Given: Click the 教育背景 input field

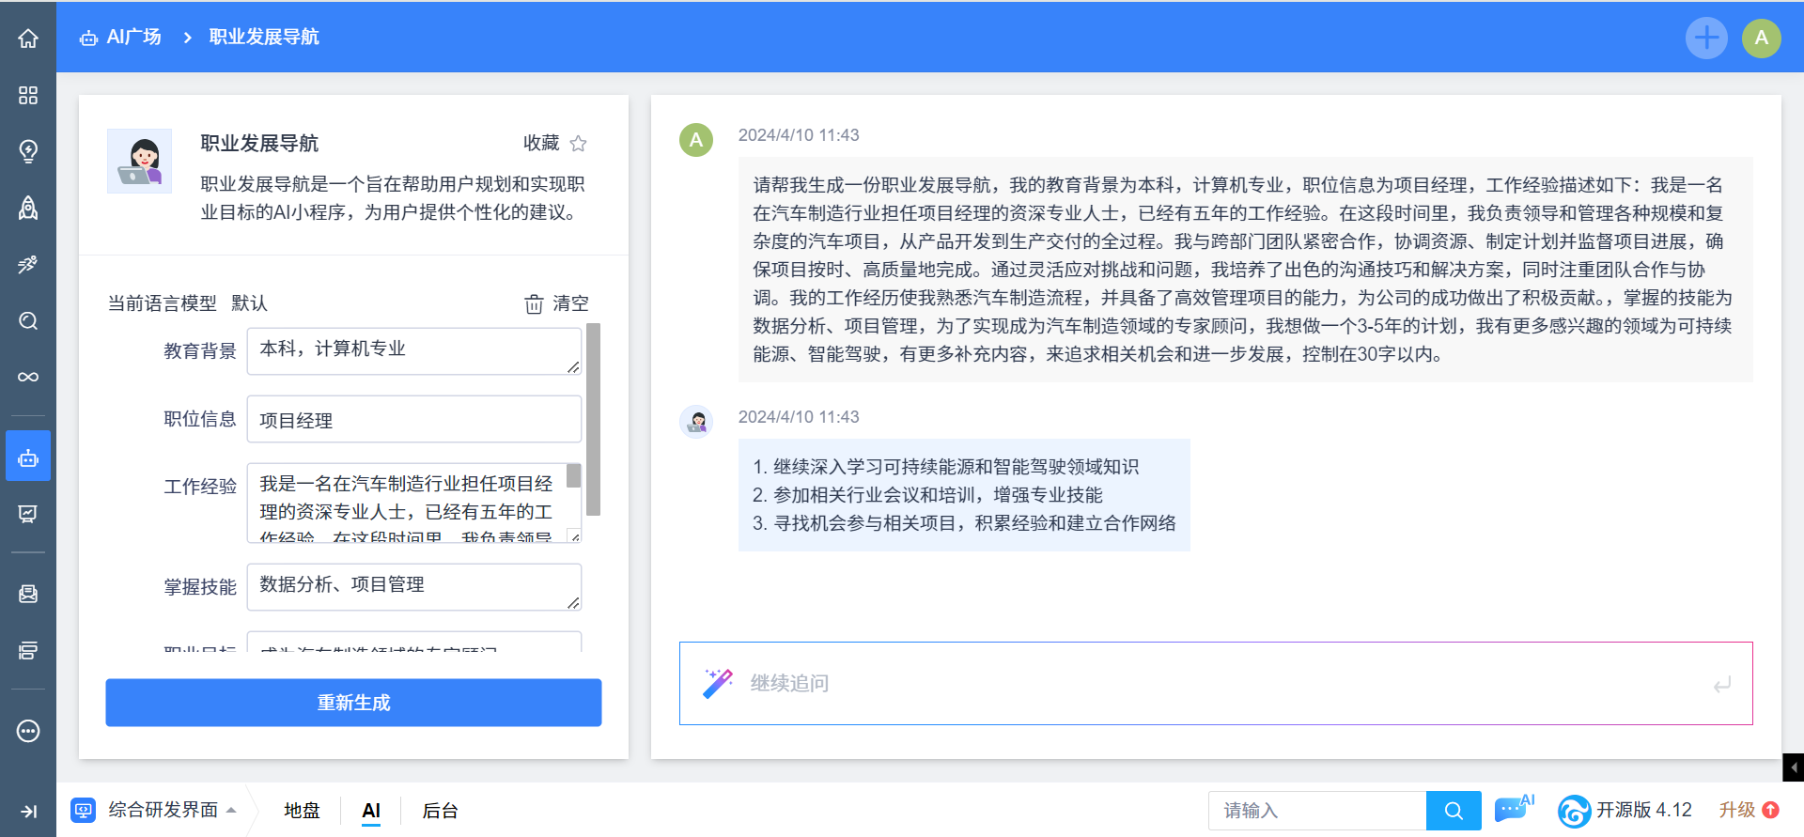Looking at the screenshot, I should [414, 350].
